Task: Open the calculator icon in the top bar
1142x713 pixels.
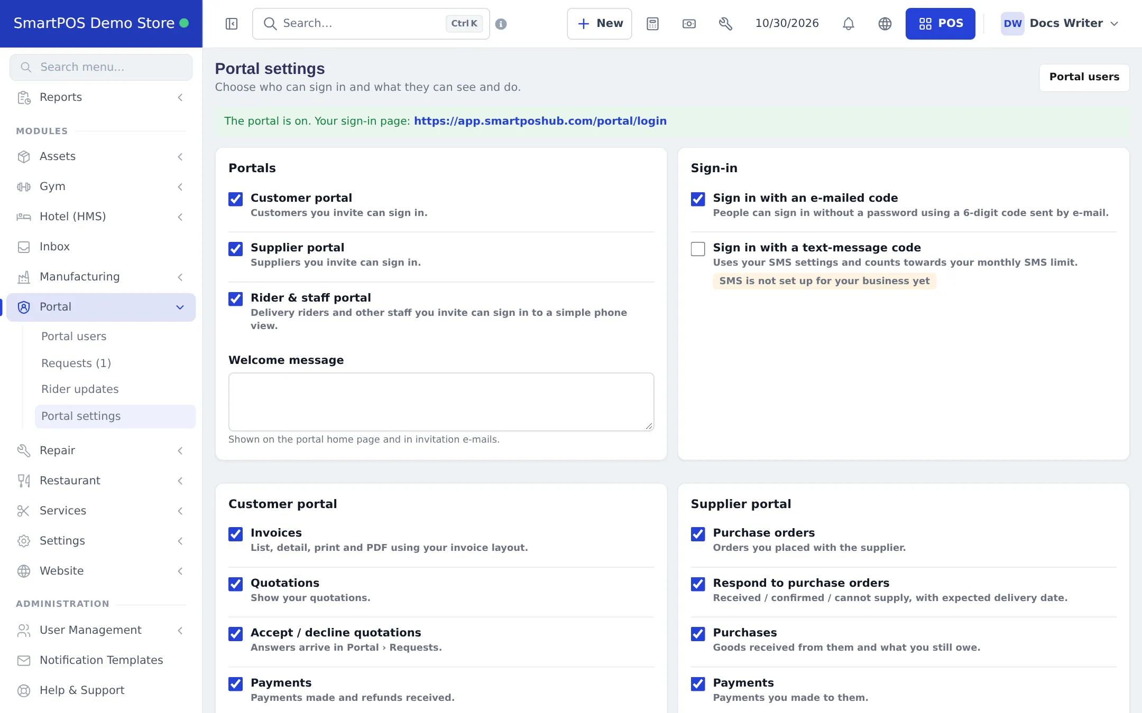Action: click(x=652, y=24)
